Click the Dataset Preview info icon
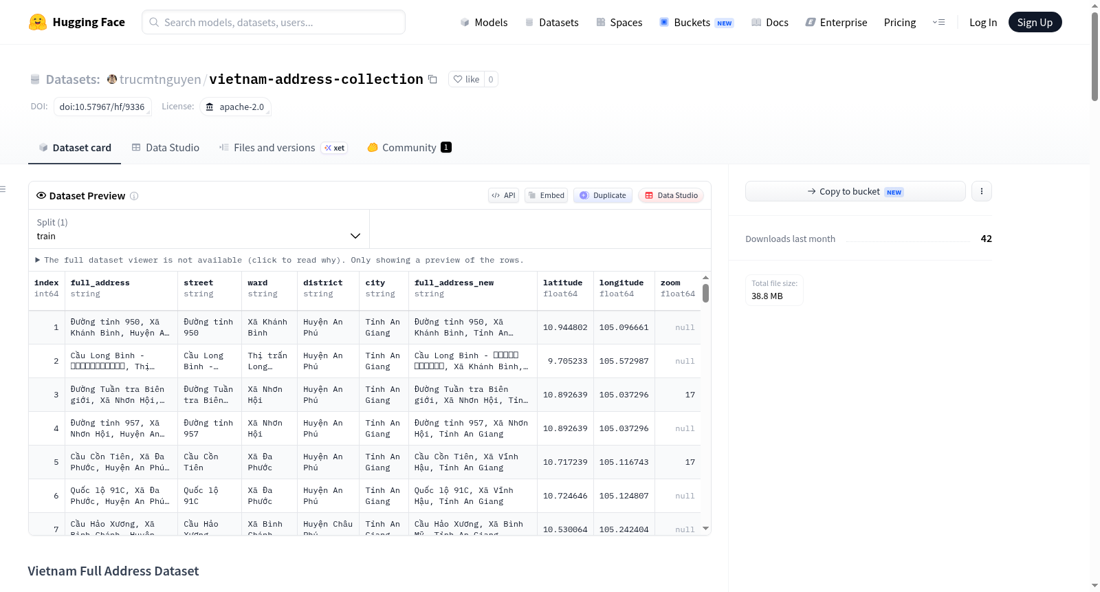The height and width of the screenshot is (592, 1100). [x=134, y=196]
